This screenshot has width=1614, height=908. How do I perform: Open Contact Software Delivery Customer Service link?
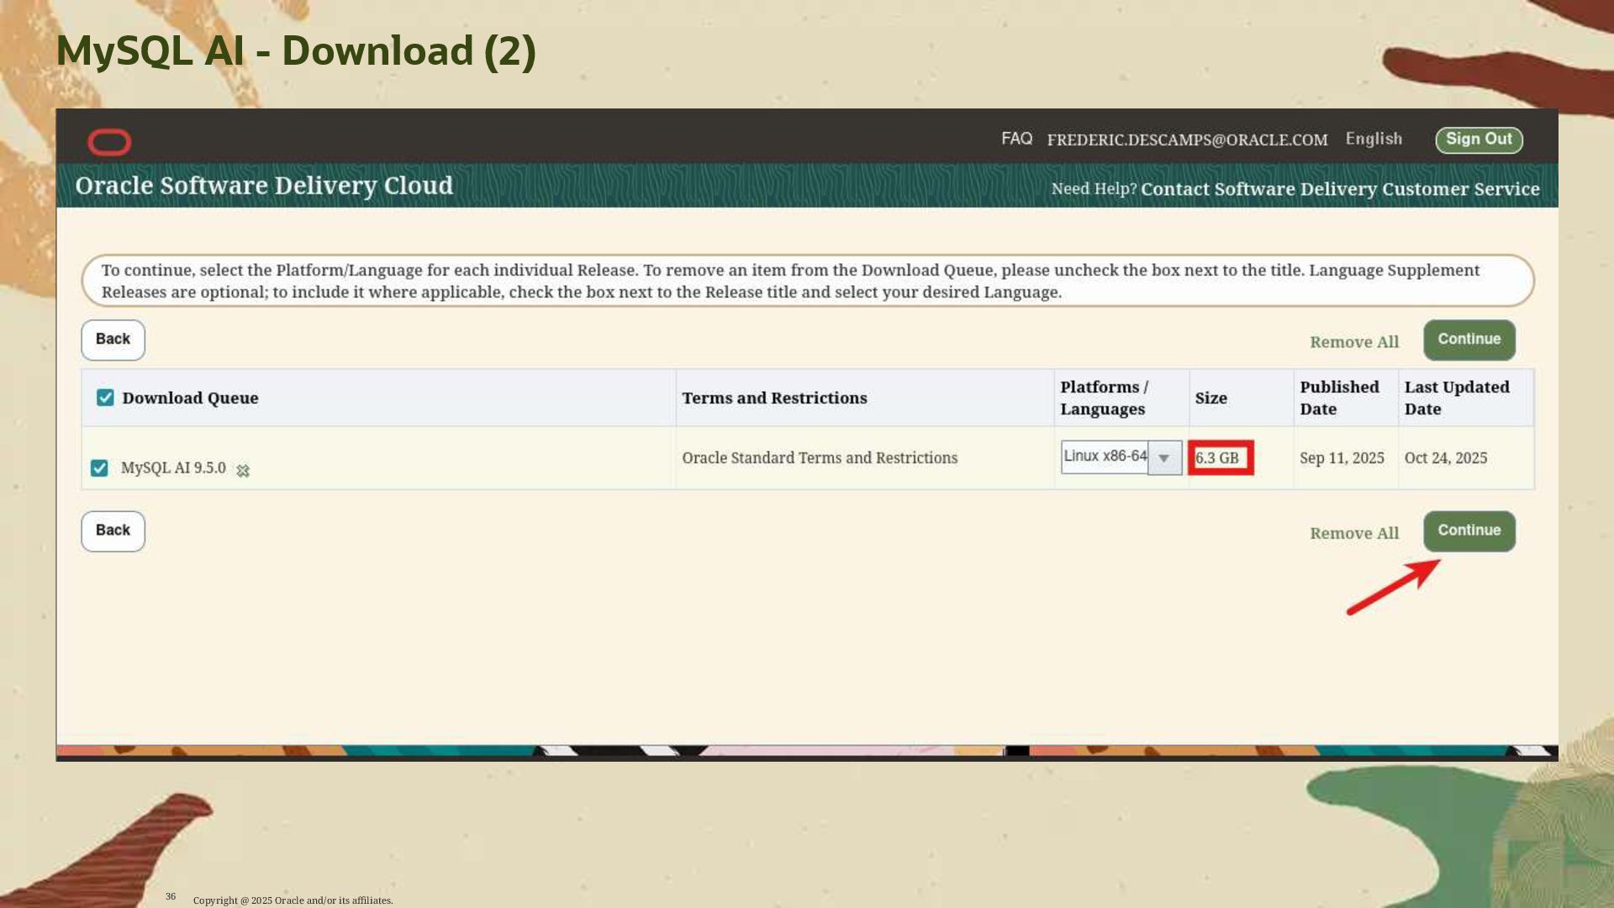(1340, 189)
